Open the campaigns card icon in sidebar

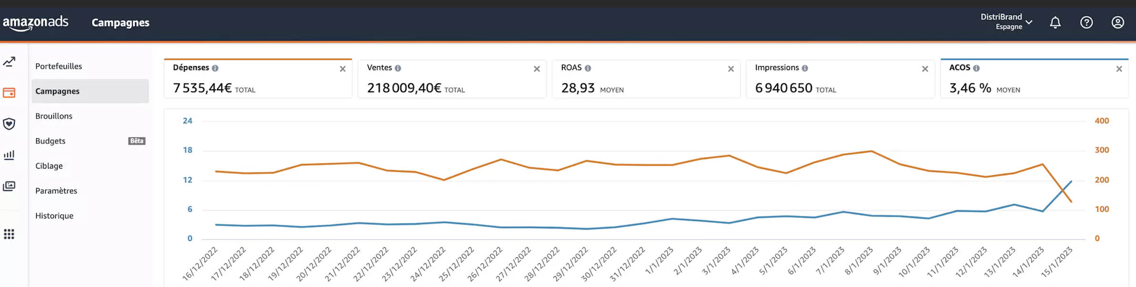tap(9, 93)
